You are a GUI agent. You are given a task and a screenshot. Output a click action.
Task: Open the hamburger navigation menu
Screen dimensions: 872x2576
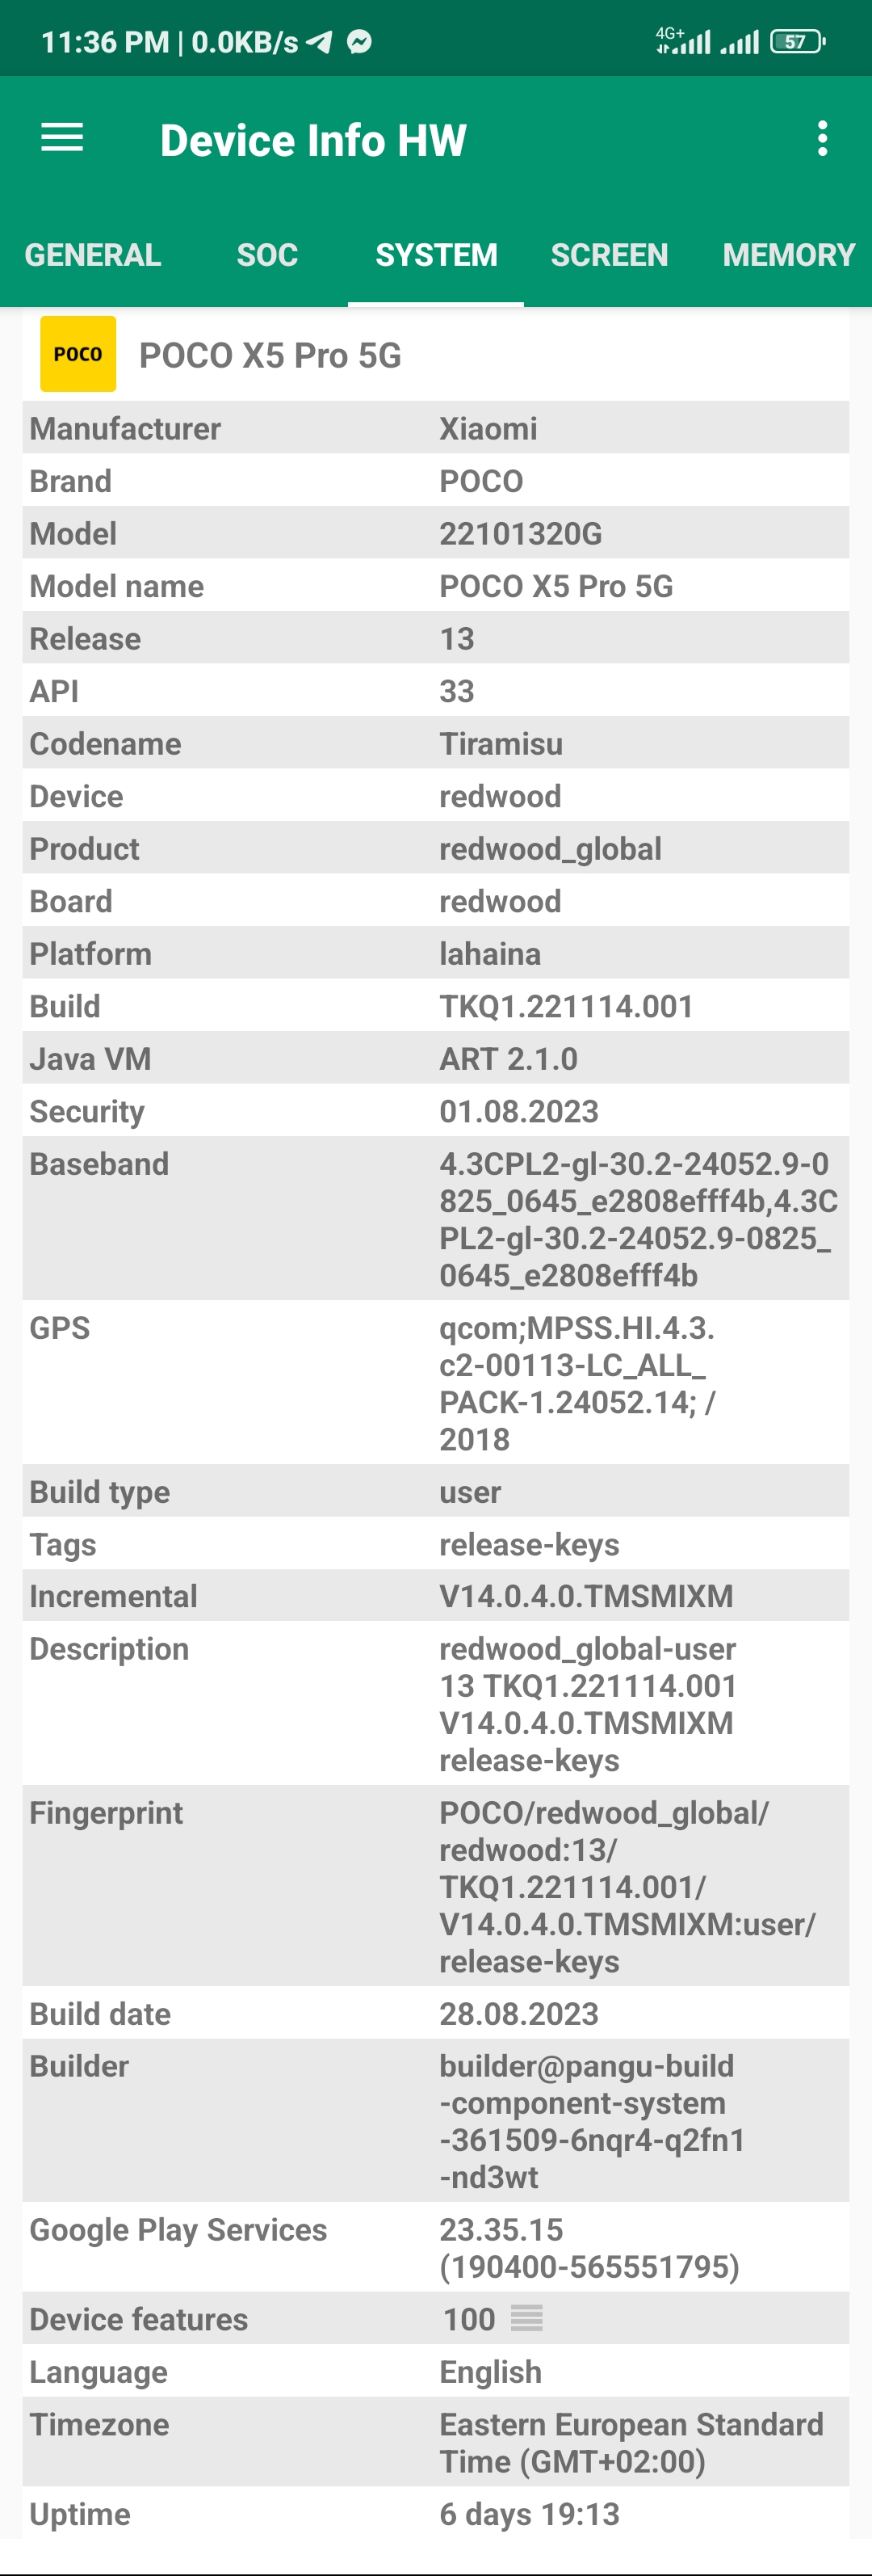tap(62, 138)
